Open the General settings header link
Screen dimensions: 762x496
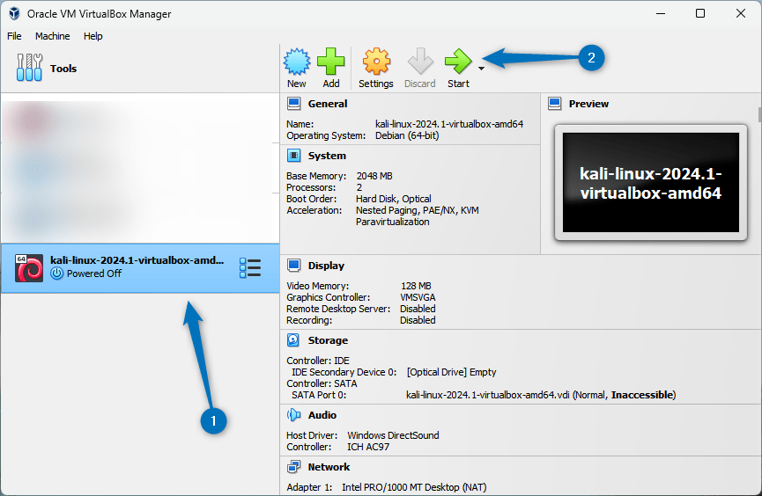328,104
